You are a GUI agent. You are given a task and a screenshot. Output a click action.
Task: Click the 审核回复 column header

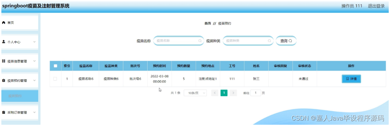click(280, 66)
